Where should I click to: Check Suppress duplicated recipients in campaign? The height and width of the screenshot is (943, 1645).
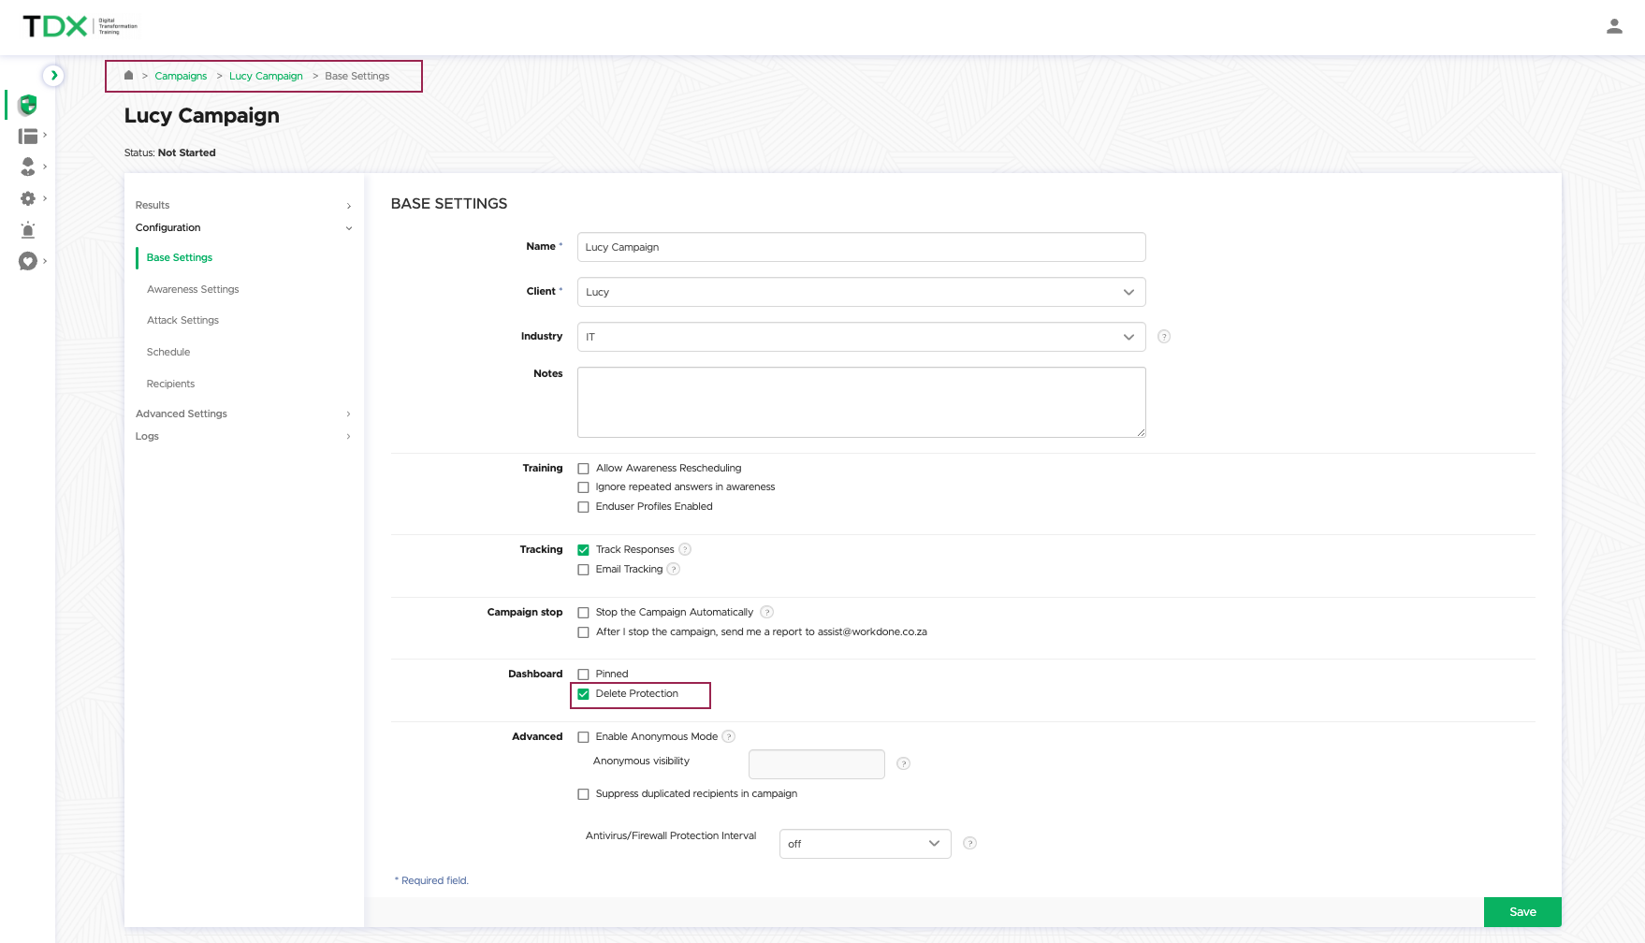tap(583, 794)
